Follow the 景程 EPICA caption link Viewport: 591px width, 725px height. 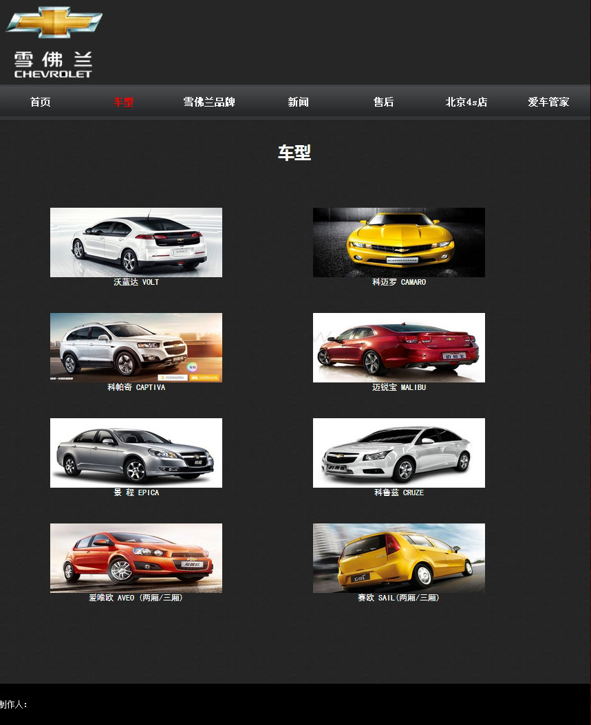pos(136,493)
